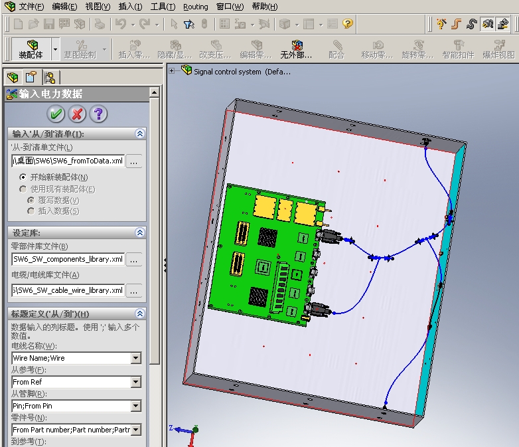This screenshot has width=519, height=447.
Task: Click the SW6_fromToData.xml path field
Action: tap(68, 161)
